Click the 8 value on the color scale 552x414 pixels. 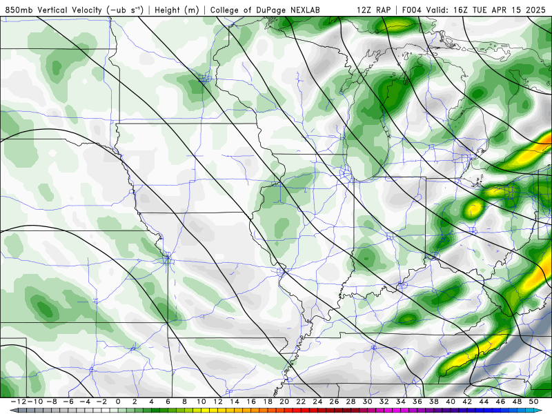tap(184, 402)
